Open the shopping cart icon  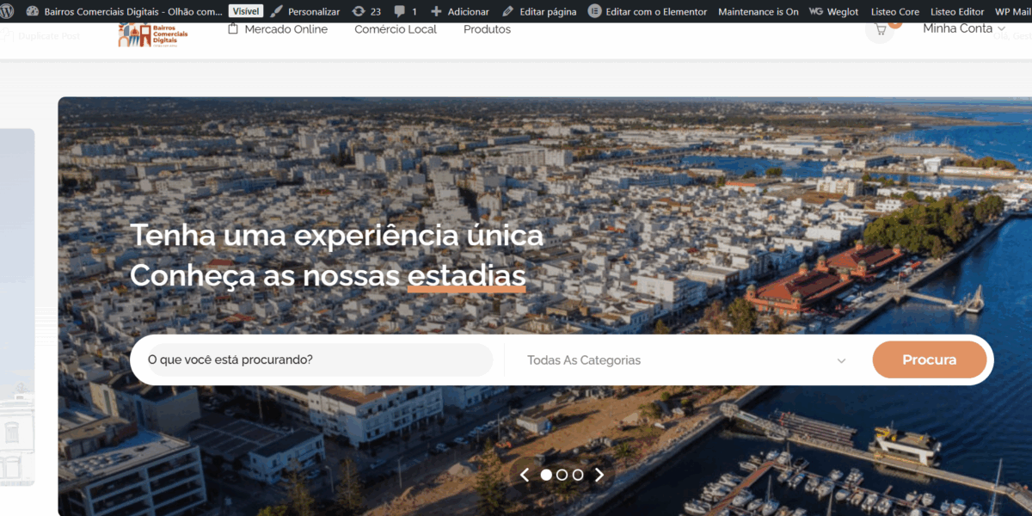pyautogui.click(x=880, y=29)
